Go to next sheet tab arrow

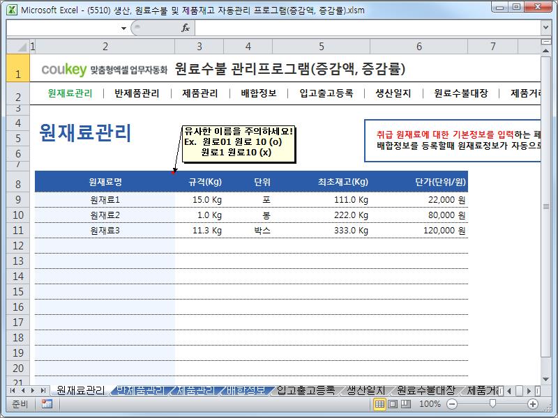tap(33, 391)
